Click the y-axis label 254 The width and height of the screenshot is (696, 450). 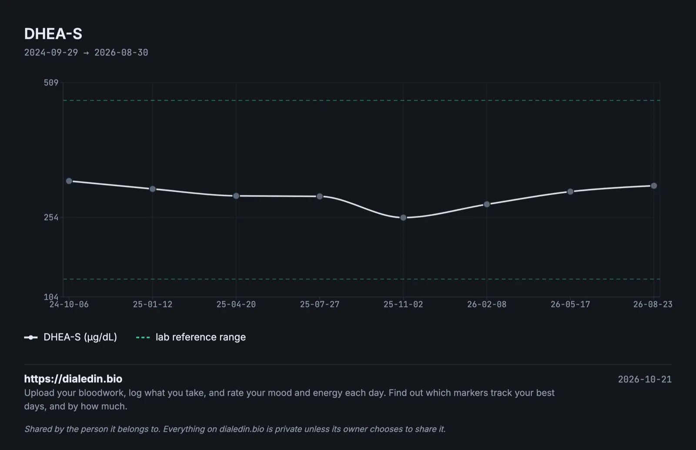coord(51,217)
